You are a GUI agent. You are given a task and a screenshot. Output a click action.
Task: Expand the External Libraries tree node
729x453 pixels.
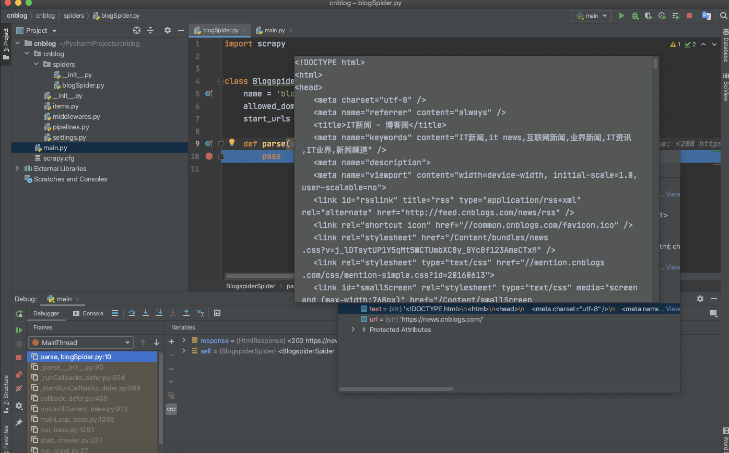point(17,168)
